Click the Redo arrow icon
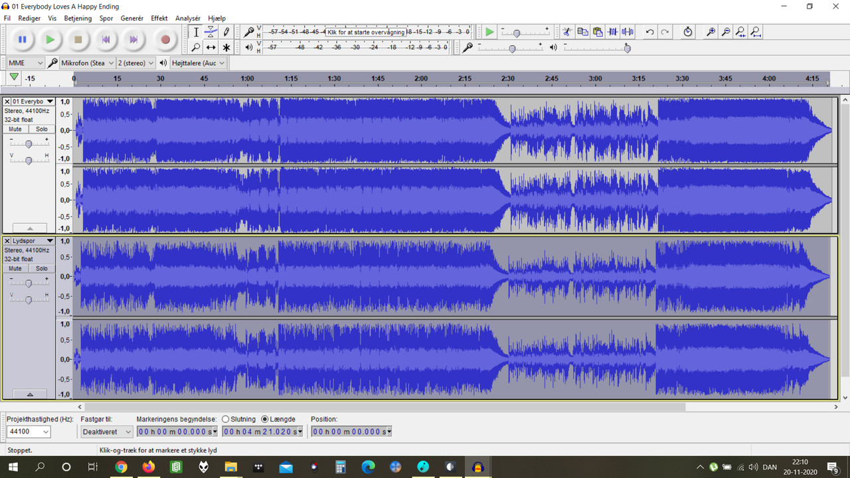Image resolution: width=850 pixels, height=478 pixels. click(x=665, y=32)
